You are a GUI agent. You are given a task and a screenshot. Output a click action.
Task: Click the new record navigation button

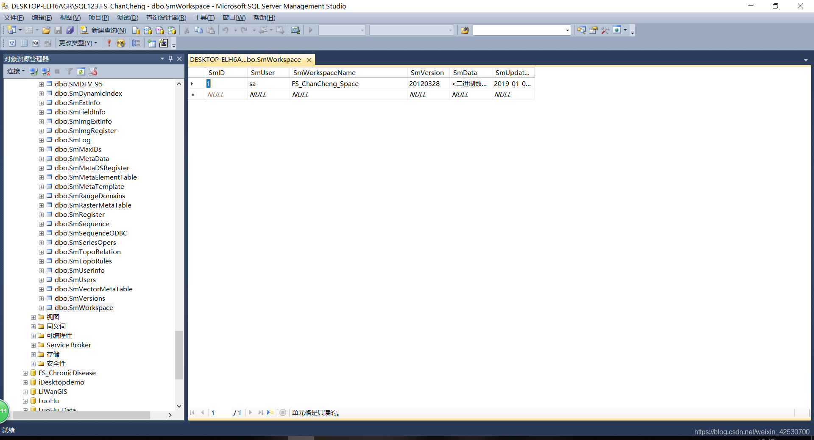(x=270, y=412)
